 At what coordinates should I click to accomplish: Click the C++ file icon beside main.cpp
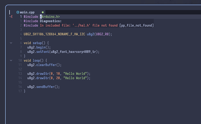coord(18,12)
